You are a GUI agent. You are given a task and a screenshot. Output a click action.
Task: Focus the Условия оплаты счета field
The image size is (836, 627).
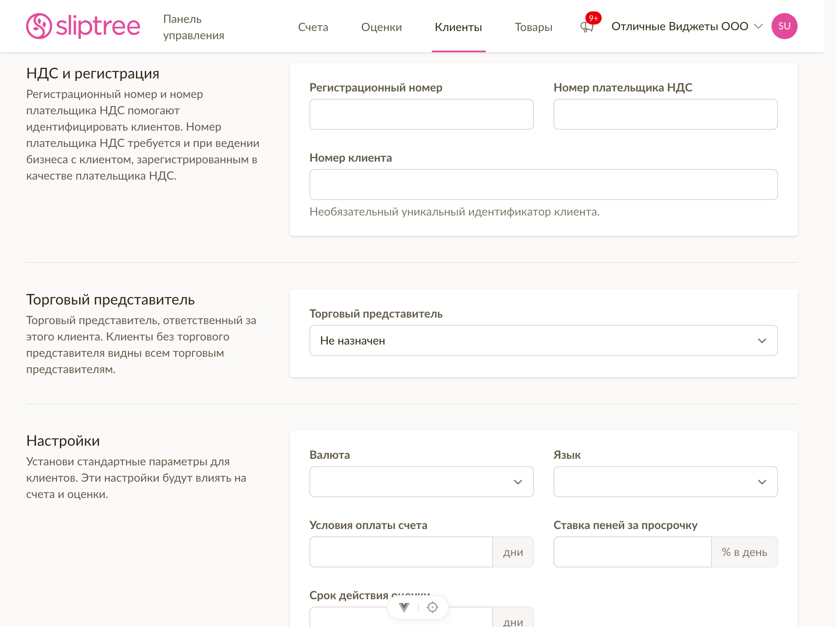click(401, 552)
